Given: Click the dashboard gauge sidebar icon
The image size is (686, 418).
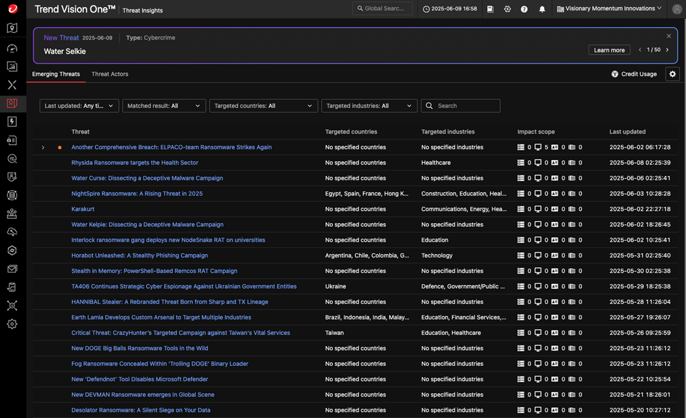Looking at the screenshot, I should (12, 48).
